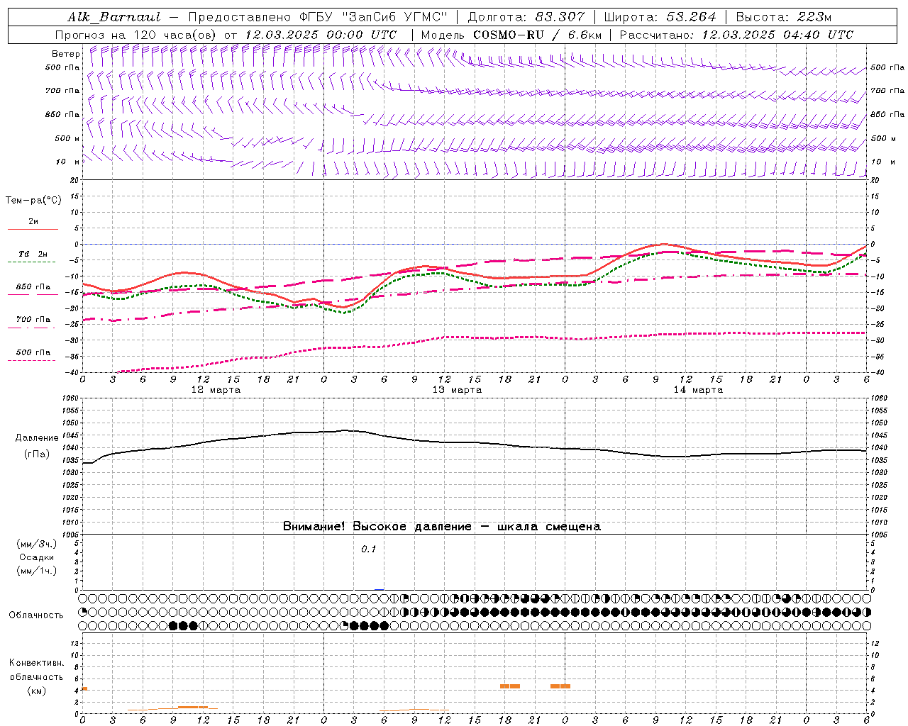Image resolution: width=908 pixels, height=726 pixels.
Task: Click the Ветер wind panel label
Action: pos(66,54)
